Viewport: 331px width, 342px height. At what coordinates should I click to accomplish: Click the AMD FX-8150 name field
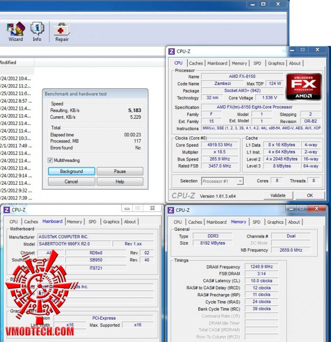[242, 76]
